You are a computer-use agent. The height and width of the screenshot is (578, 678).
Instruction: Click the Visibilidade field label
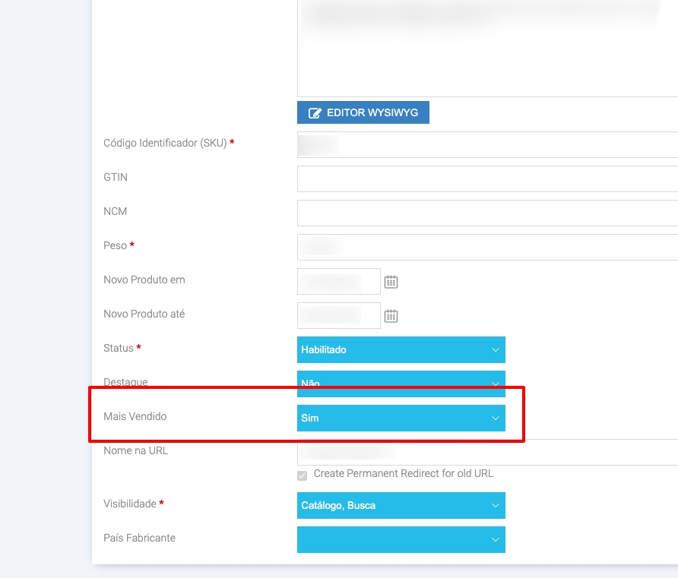point(130,504)
